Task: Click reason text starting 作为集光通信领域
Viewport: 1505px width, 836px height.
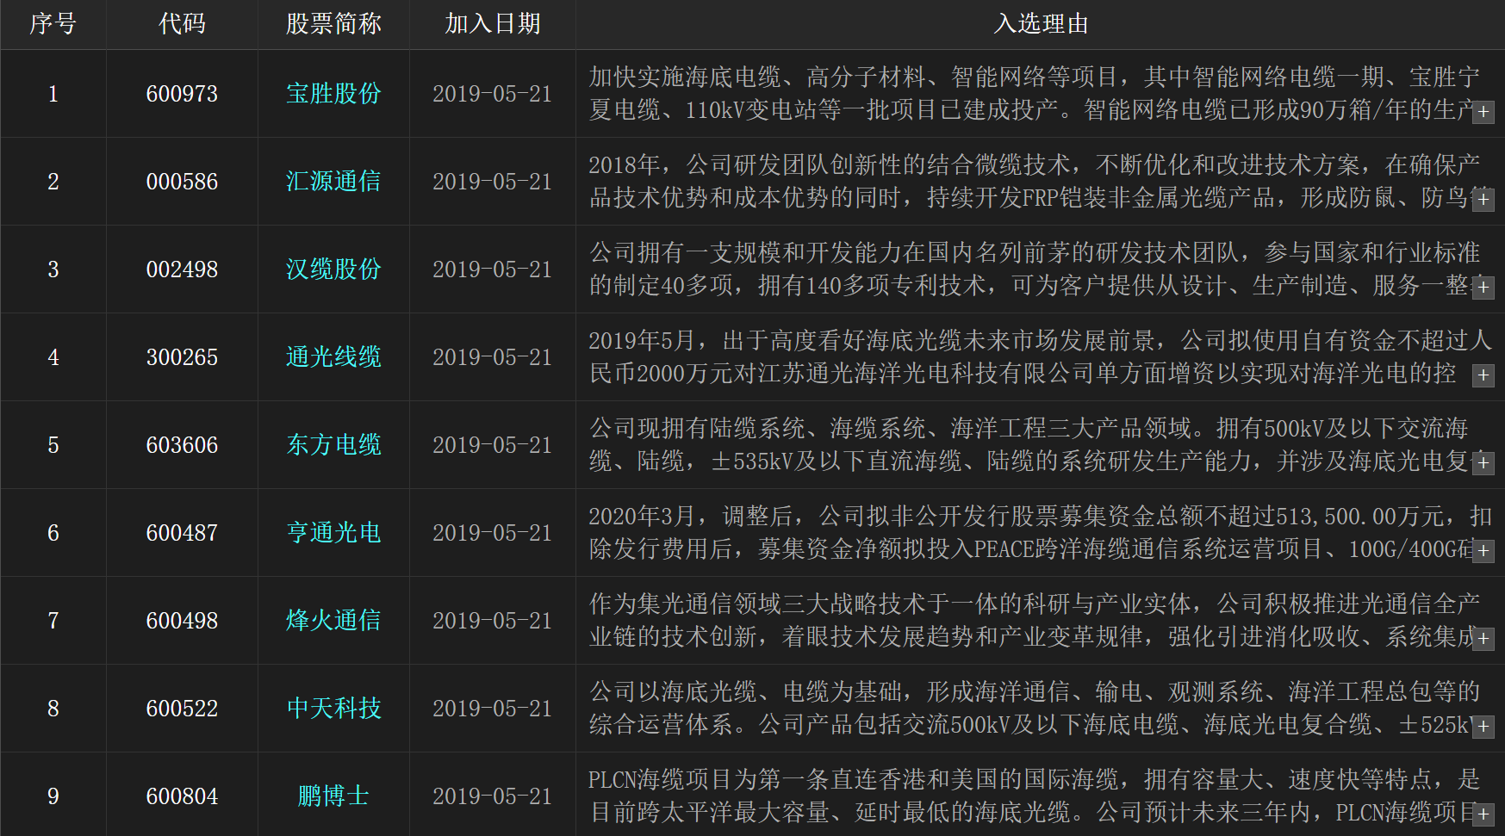Action: pos(1034,621)
